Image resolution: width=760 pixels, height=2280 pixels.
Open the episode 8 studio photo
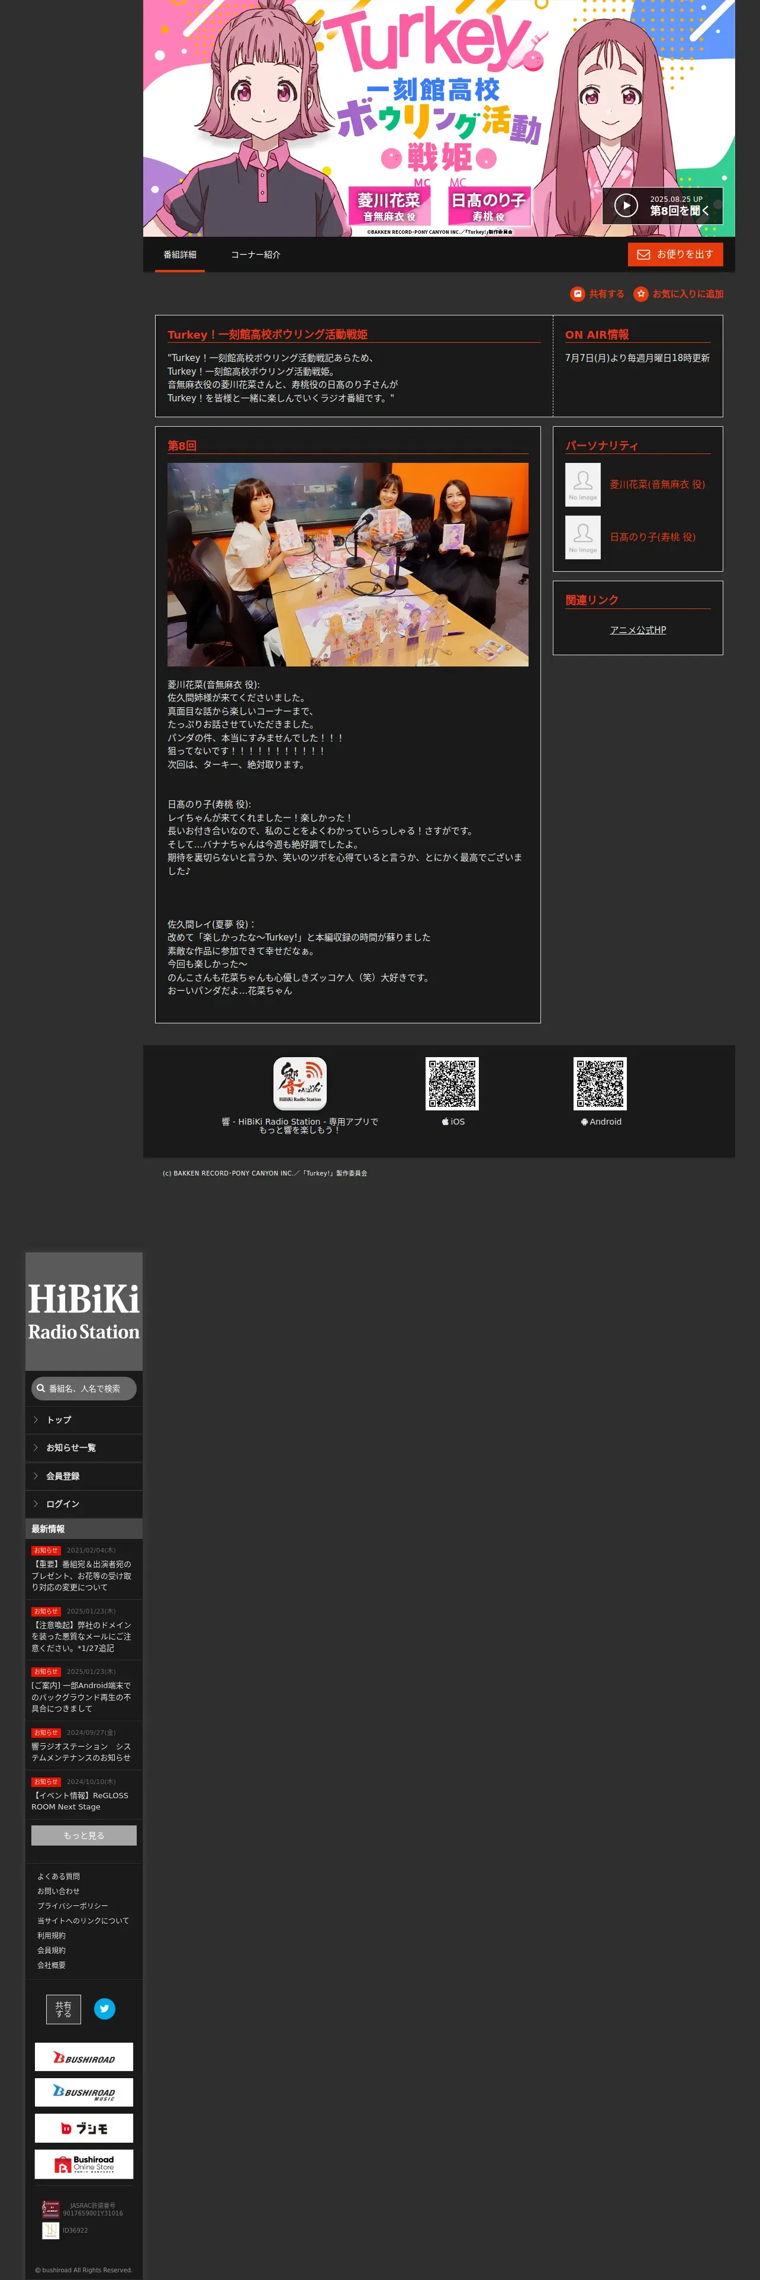347,565
